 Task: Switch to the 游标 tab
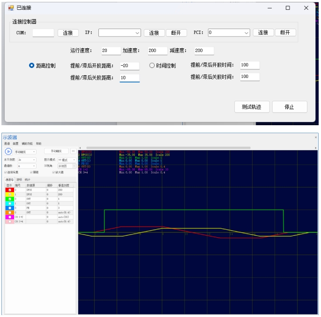coord(19,180)
